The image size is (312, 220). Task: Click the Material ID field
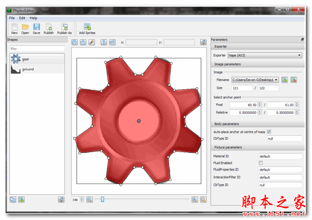click(280, 156)
